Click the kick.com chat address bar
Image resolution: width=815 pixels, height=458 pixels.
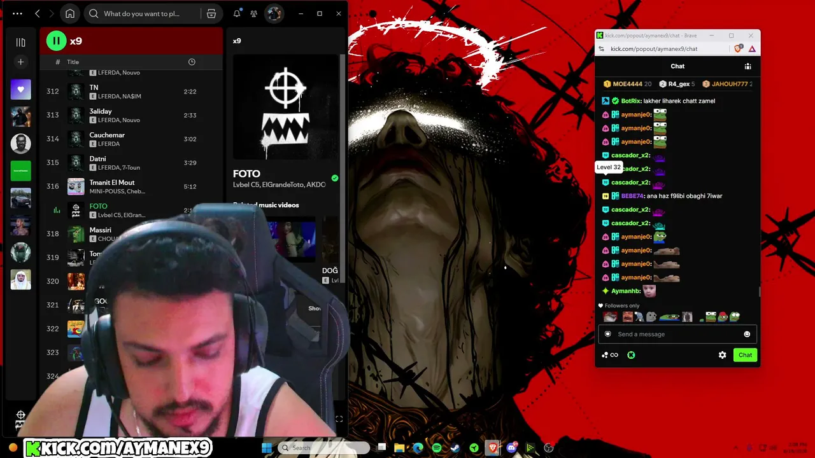point(654,49)
